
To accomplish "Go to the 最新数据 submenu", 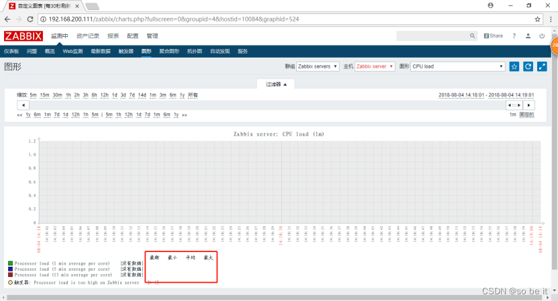I will (101, 51).
